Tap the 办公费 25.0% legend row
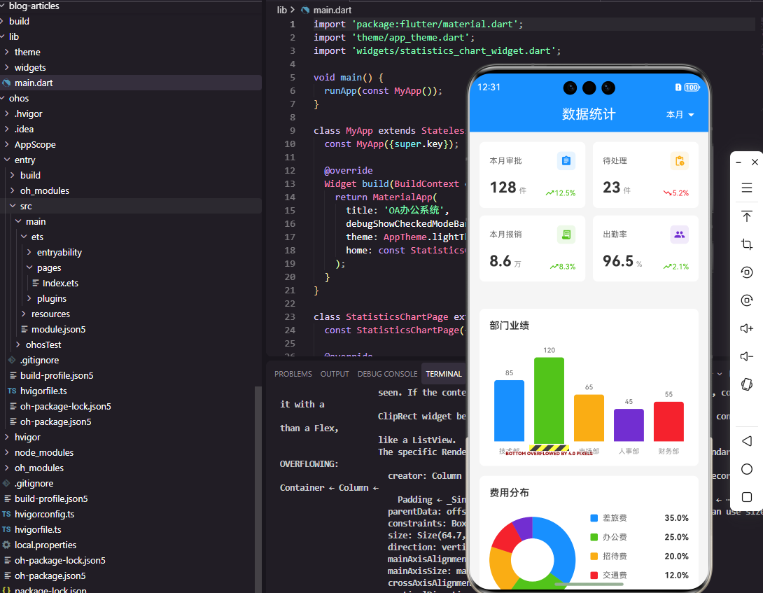Screen dimensions: 763x593 (x=639, y=537)
